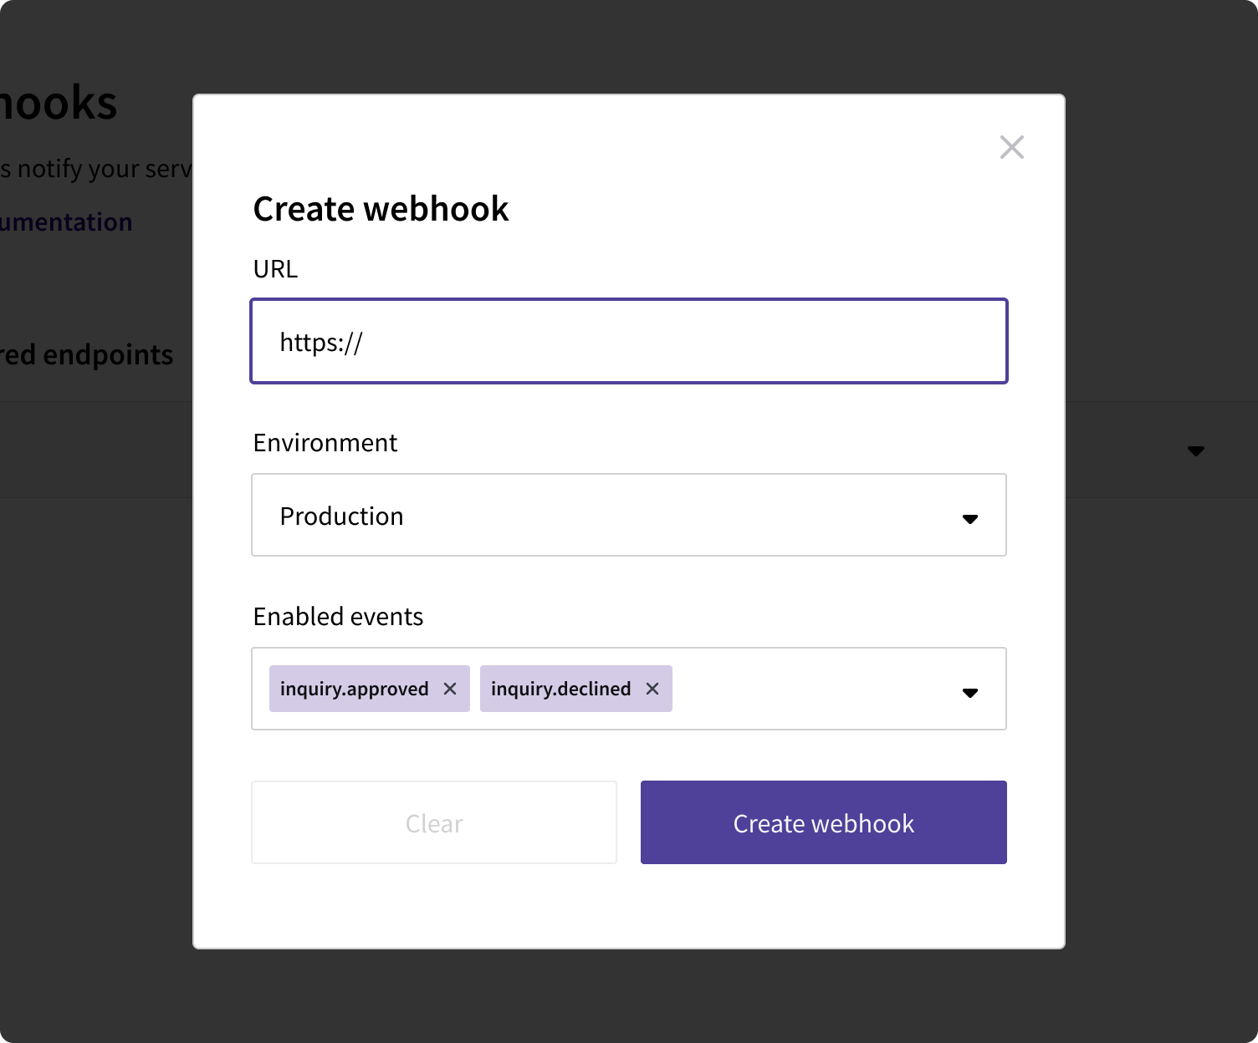This screenshot has width=1258, height=1043.
Task: Select the https:// text in URL field
Action: coord(320,341)
